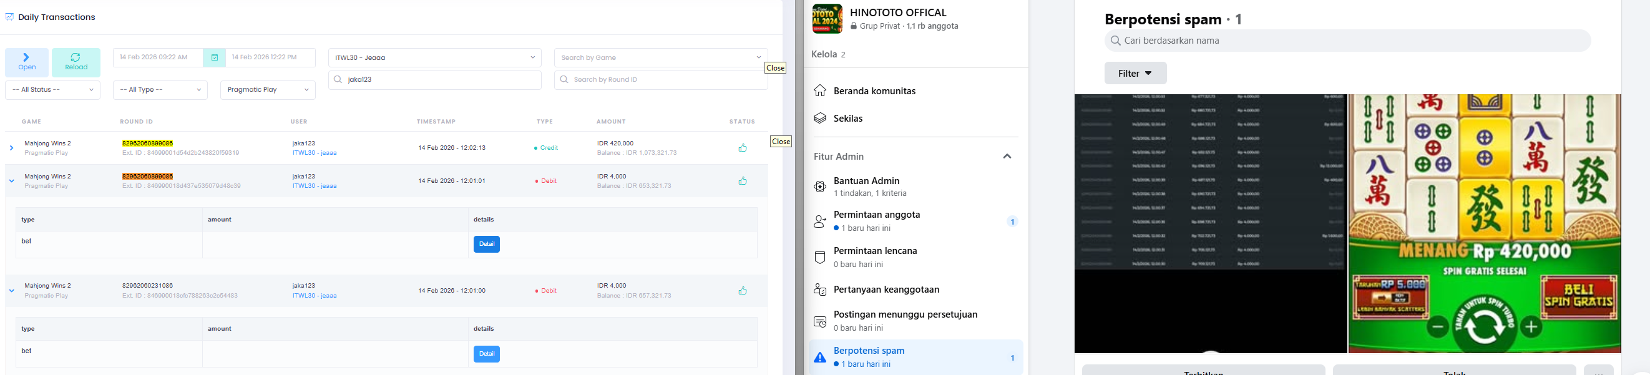Open Postingan menunggu persetujuan item
Viewport: 1650px width, 375px height.
[x=916, y=321]
